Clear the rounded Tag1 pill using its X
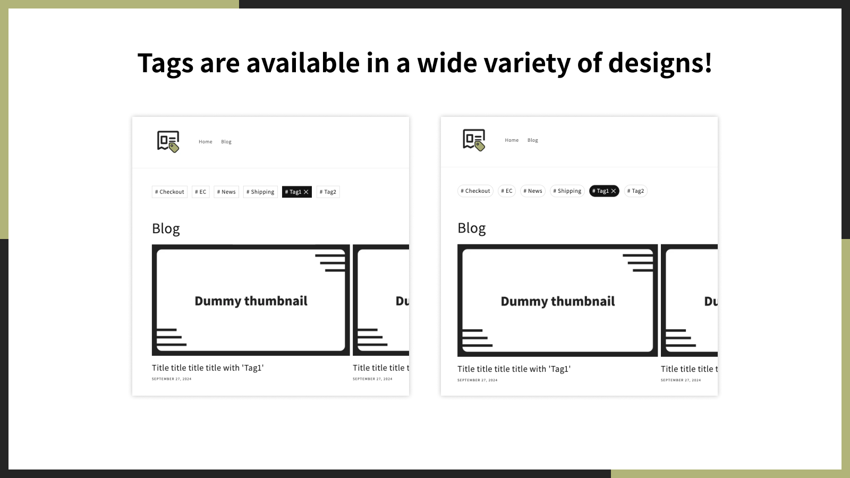 pyautogui.click(x=614, y=191)
